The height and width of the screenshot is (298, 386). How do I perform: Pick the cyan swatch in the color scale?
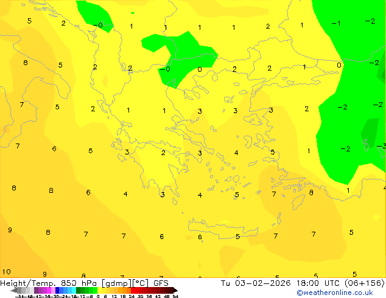click(74, 290)
